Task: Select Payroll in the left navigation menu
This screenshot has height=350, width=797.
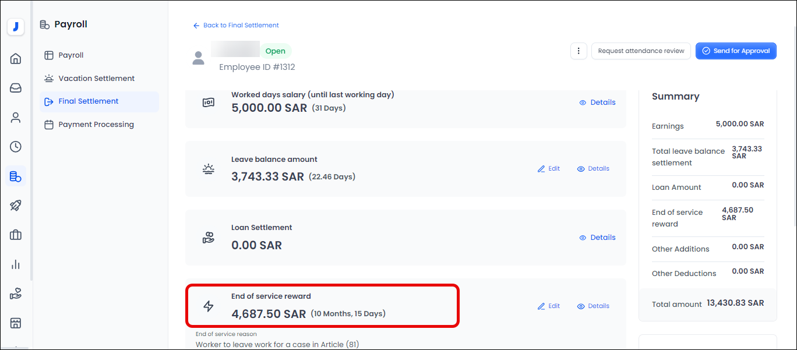Action: 72,55
